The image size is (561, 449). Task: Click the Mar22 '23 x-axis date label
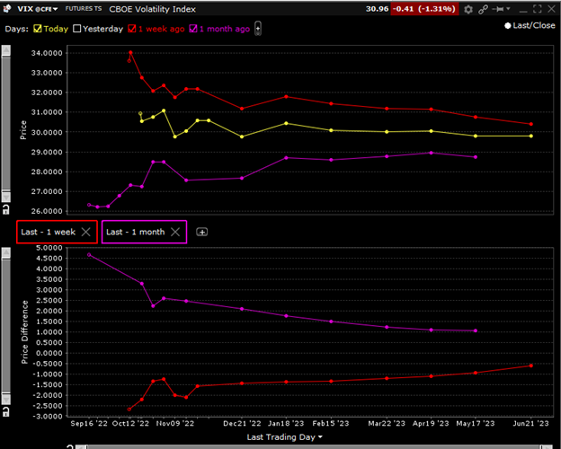tap(387, 424)
